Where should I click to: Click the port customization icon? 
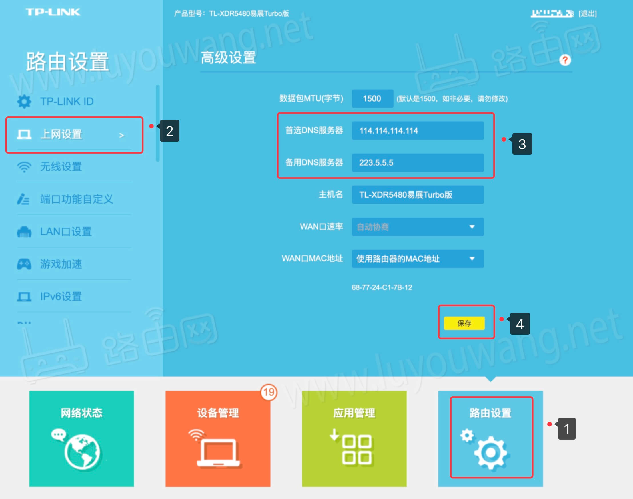pos(23,199)
